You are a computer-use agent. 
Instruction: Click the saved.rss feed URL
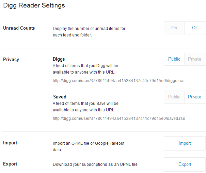coord(119,119)
